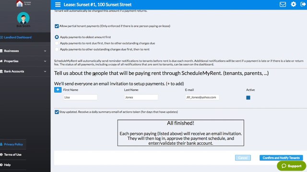This screenshot has height=172, width=307.
Task: Select Apply payments to rent due first
Action: 57,43
